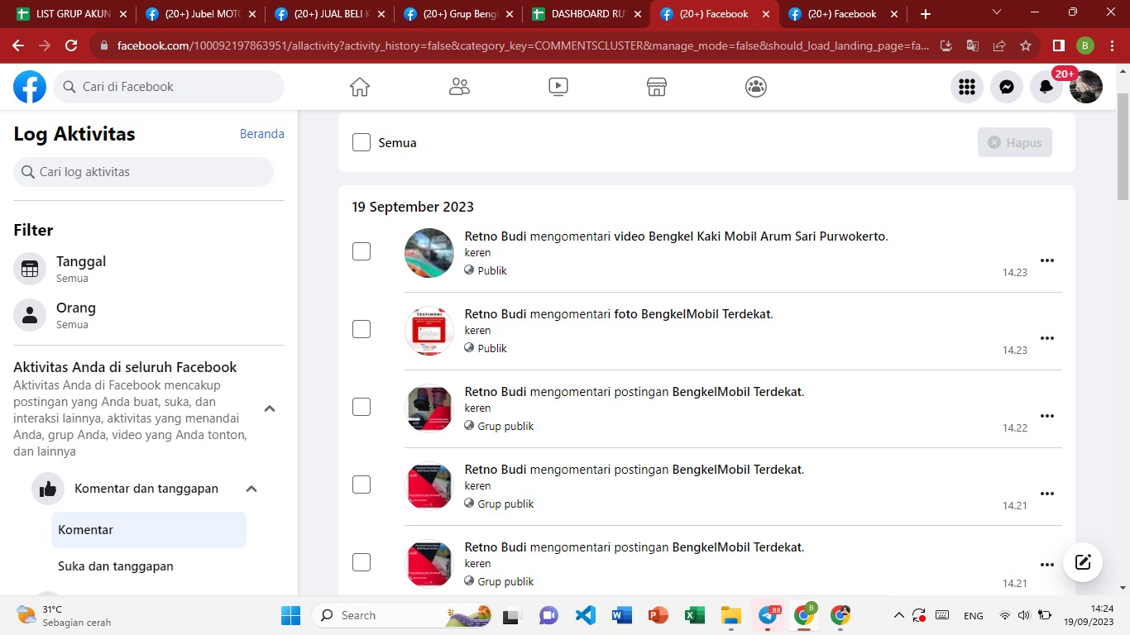Screen dimensions: 1130x635
Task: Go back in browser history
Action: [x=18, y=45]
